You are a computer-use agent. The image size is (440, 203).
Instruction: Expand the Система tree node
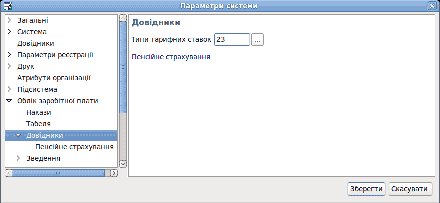[x=9, y=32]
